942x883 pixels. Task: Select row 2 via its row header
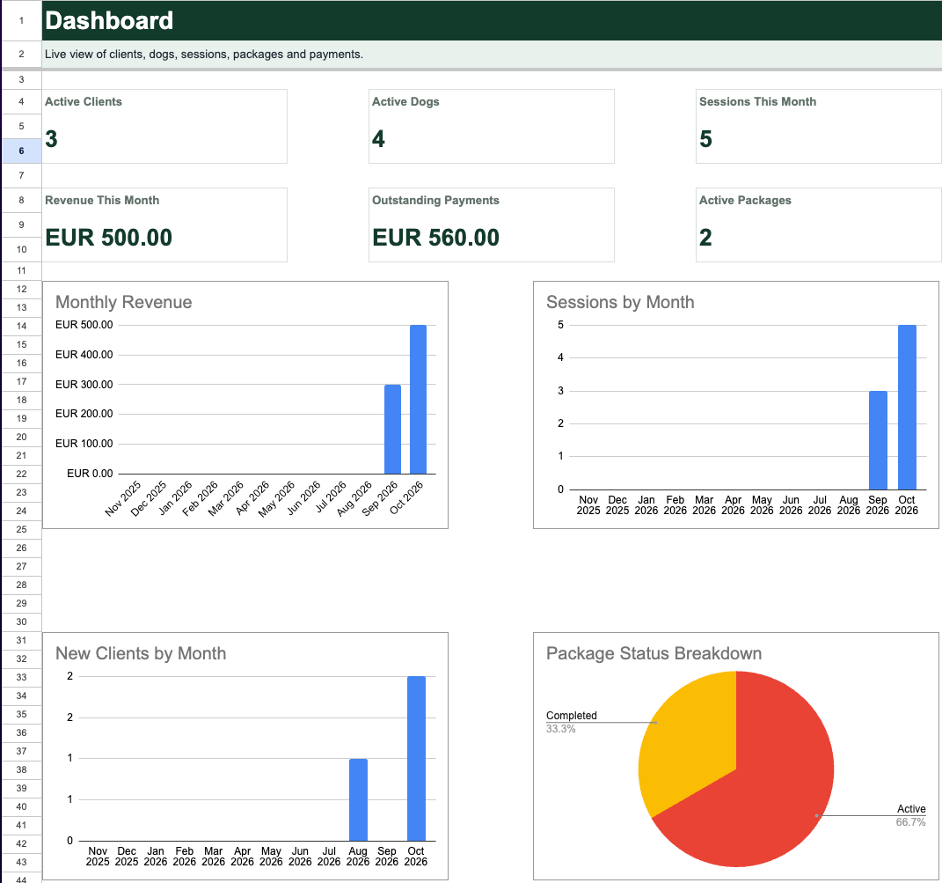tap(21, 54)
